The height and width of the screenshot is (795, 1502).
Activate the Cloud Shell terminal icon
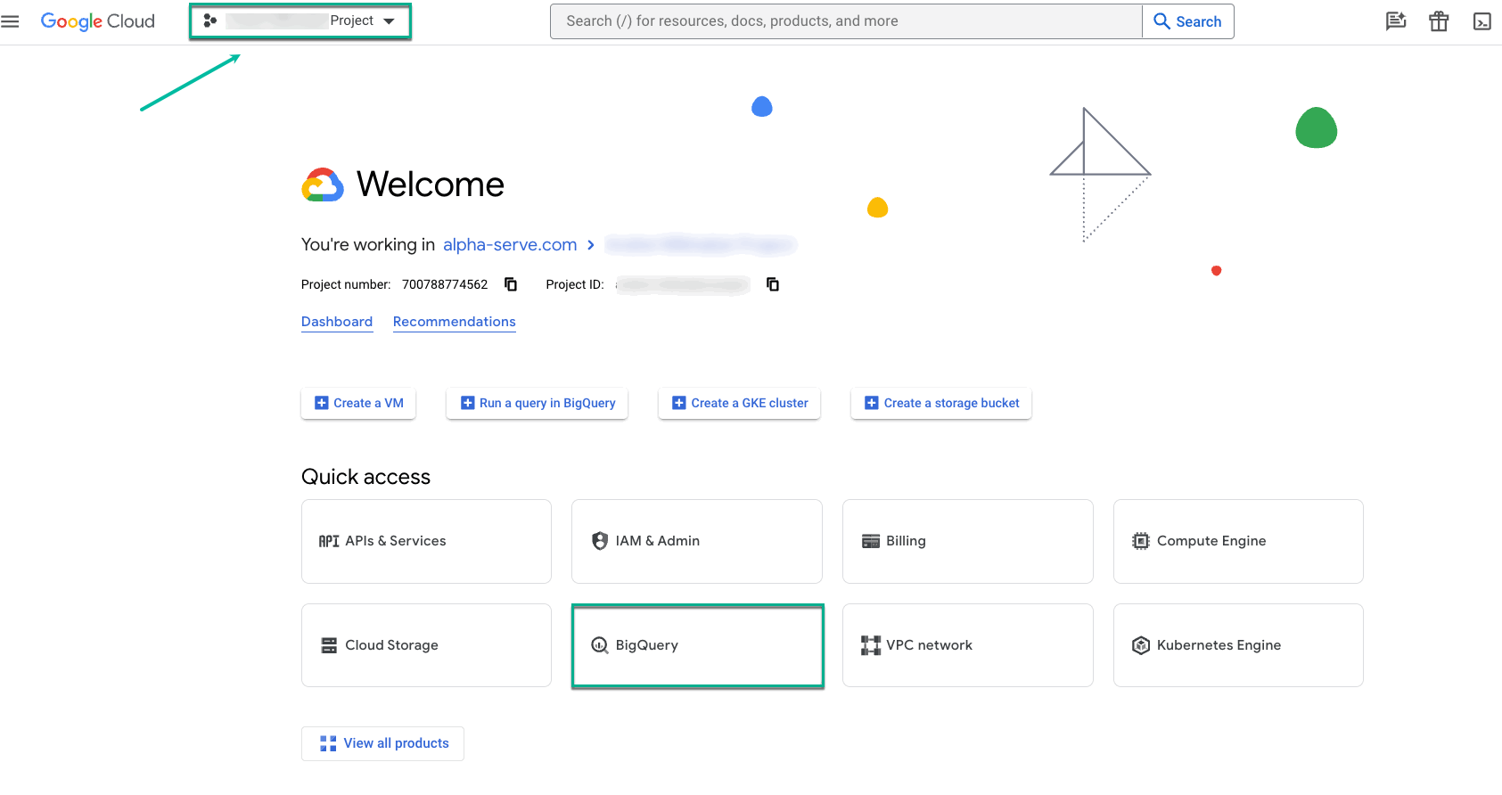1482,21
